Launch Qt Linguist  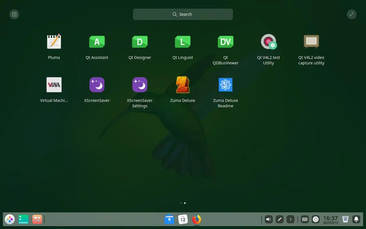[183, 42]
